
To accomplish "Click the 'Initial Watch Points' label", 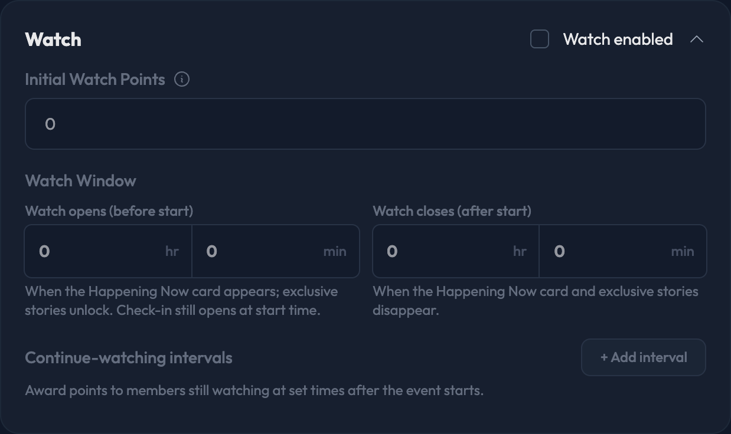I will 95,79.
